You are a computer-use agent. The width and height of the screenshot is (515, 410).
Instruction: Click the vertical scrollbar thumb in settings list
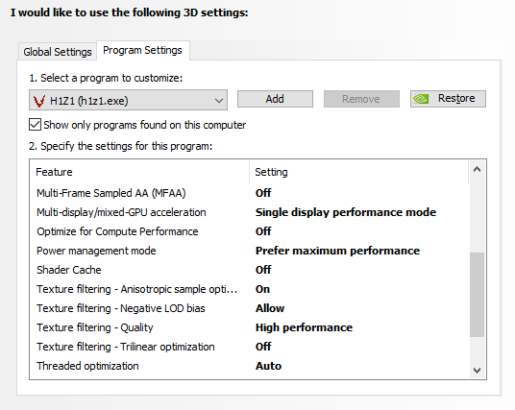pyautogui.click(x=477, y=295)
